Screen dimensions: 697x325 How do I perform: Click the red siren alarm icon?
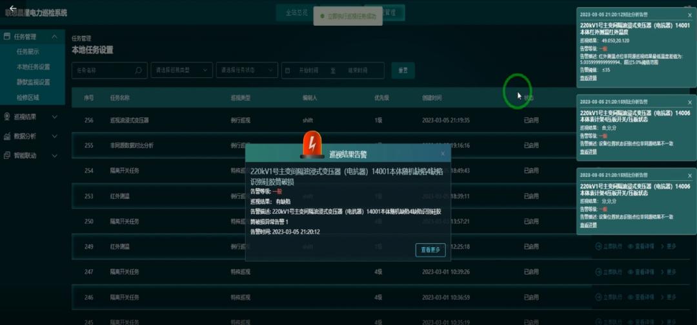[x=312, y=144]
